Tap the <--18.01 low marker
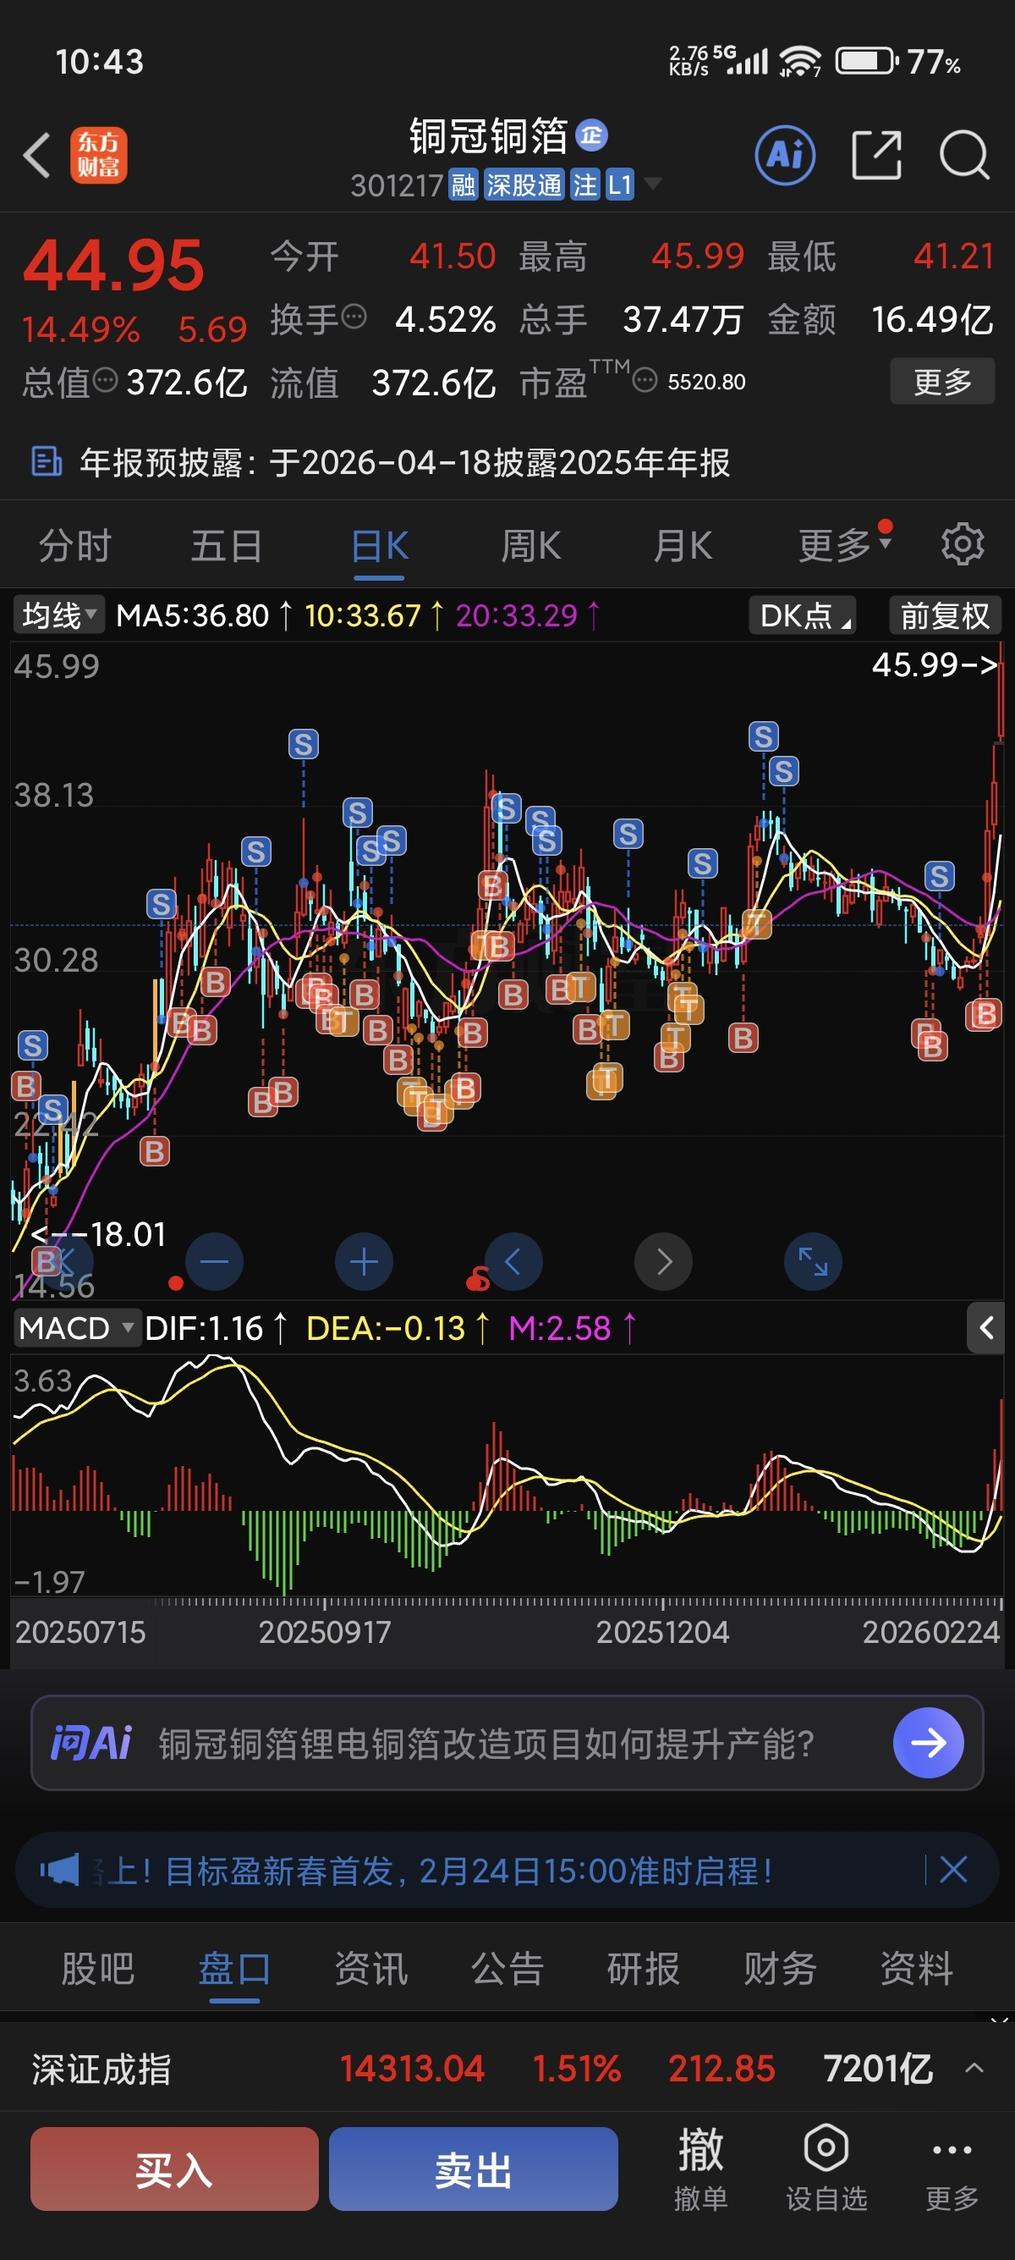1015x2260 pixels. coord(97,1233)
